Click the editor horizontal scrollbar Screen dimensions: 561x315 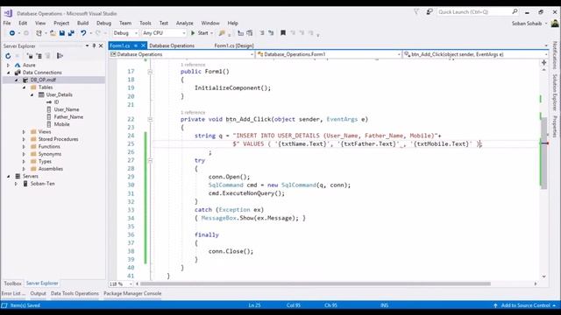316,283
